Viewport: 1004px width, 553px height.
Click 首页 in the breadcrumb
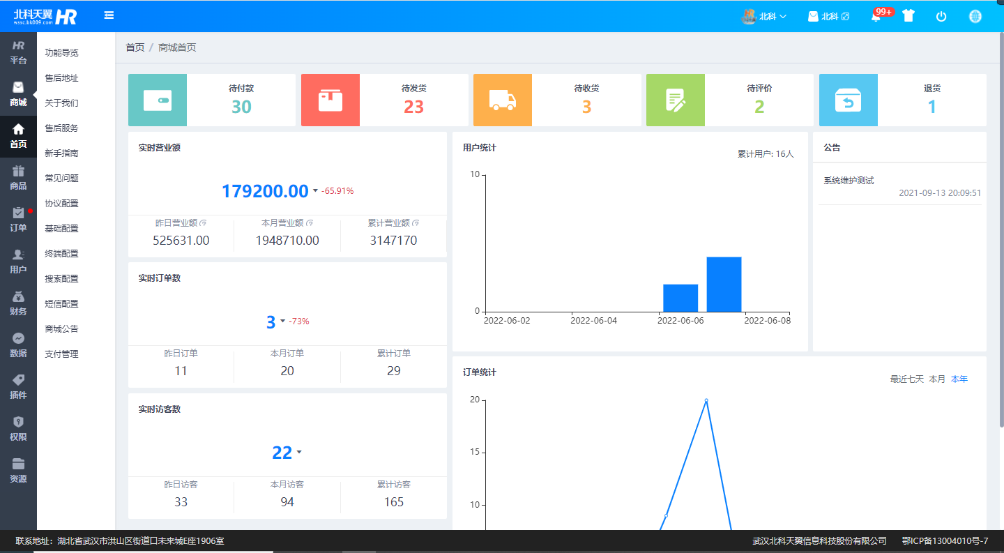[x=135, y=47]
